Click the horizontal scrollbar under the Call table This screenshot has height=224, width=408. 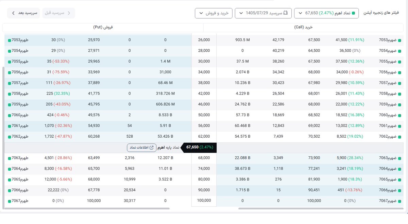coord(320,208)
